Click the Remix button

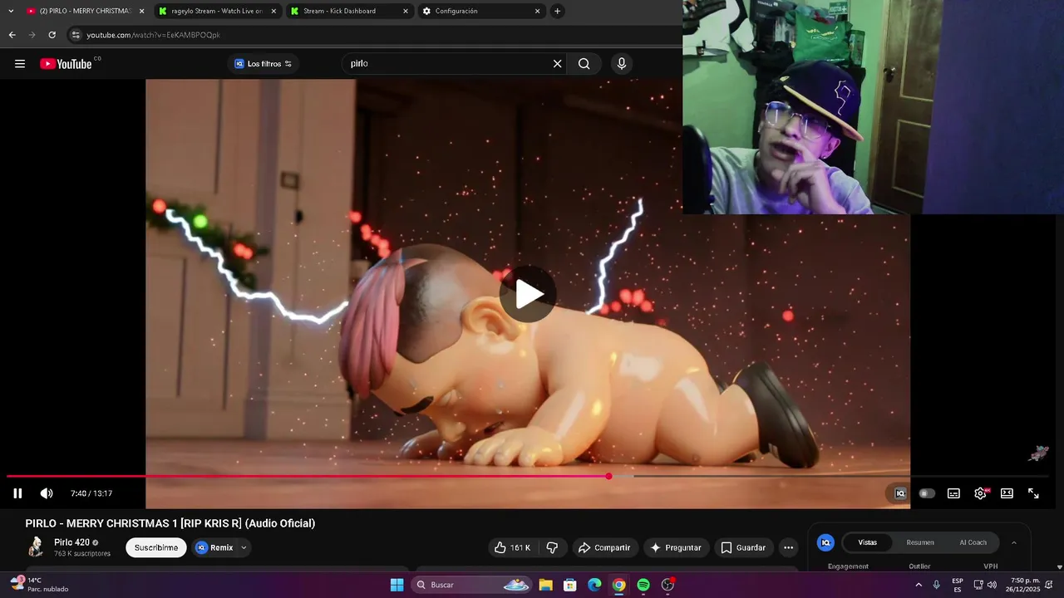(x=214, y=547)
